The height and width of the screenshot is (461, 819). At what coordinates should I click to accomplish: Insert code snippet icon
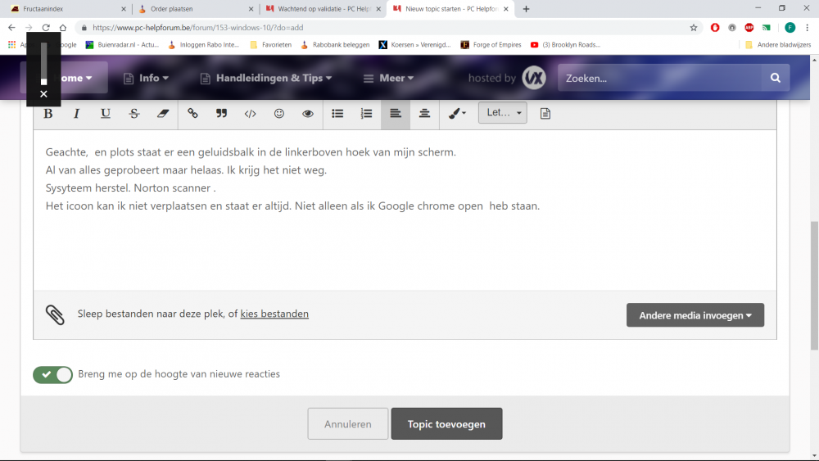click(250, 113)
